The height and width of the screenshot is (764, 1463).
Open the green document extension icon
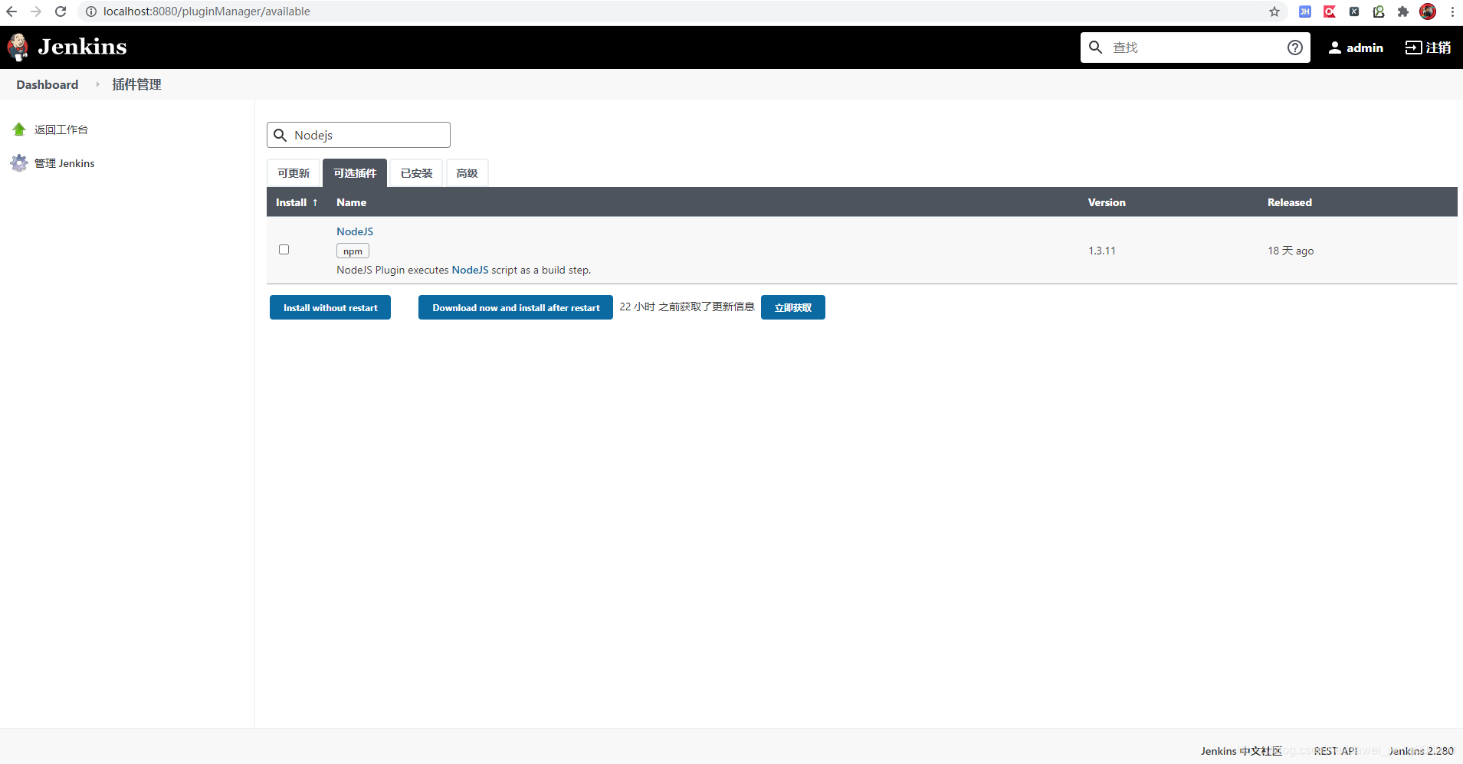(1379, 11)
